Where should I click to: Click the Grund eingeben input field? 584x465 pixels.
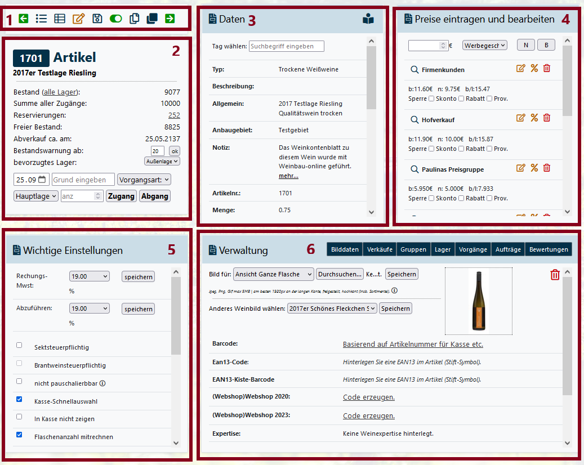[83, 180]
